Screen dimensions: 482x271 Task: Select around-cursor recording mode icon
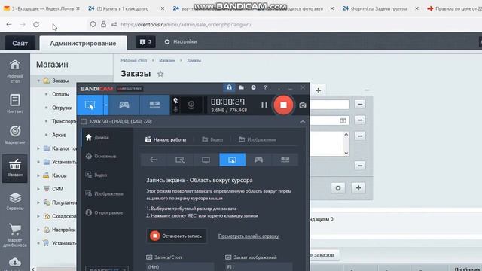[233, 160]
